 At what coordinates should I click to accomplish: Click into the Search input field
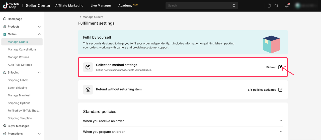coord(198,6)
